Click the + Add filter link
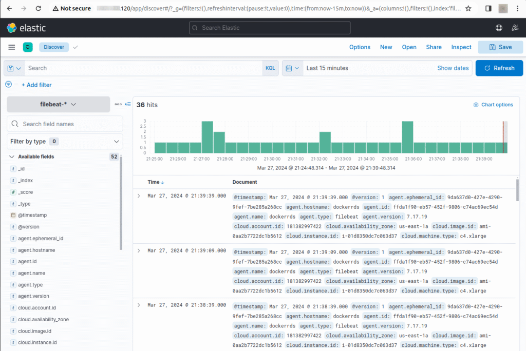 coord(36,85)
